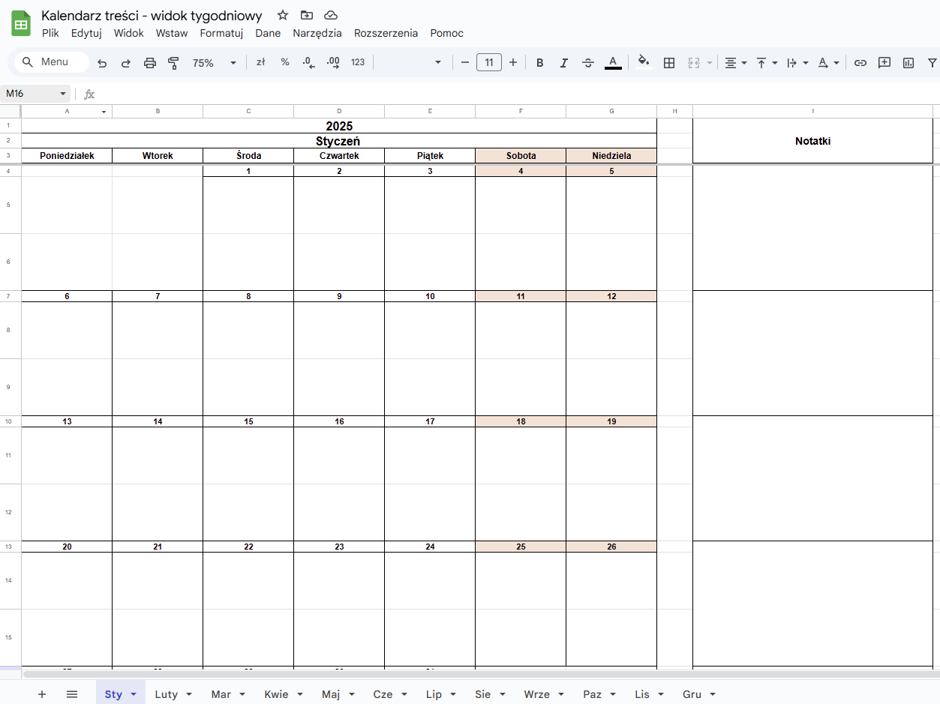Image resolution: width=940 pixels, height=704 pixels.
Task: Open the 75% zoom dropdown
Action: point(214,63)
